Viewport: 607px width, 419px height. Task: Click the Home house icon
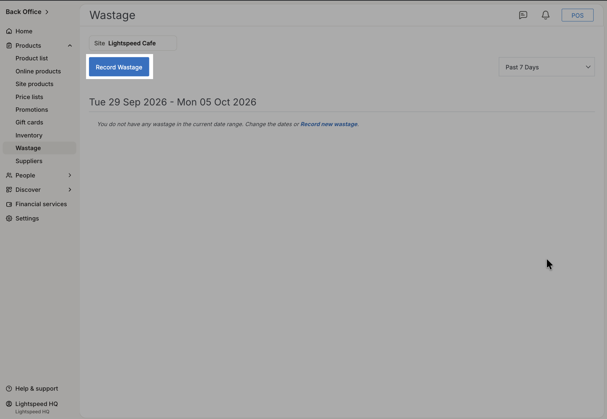[9, 31]
